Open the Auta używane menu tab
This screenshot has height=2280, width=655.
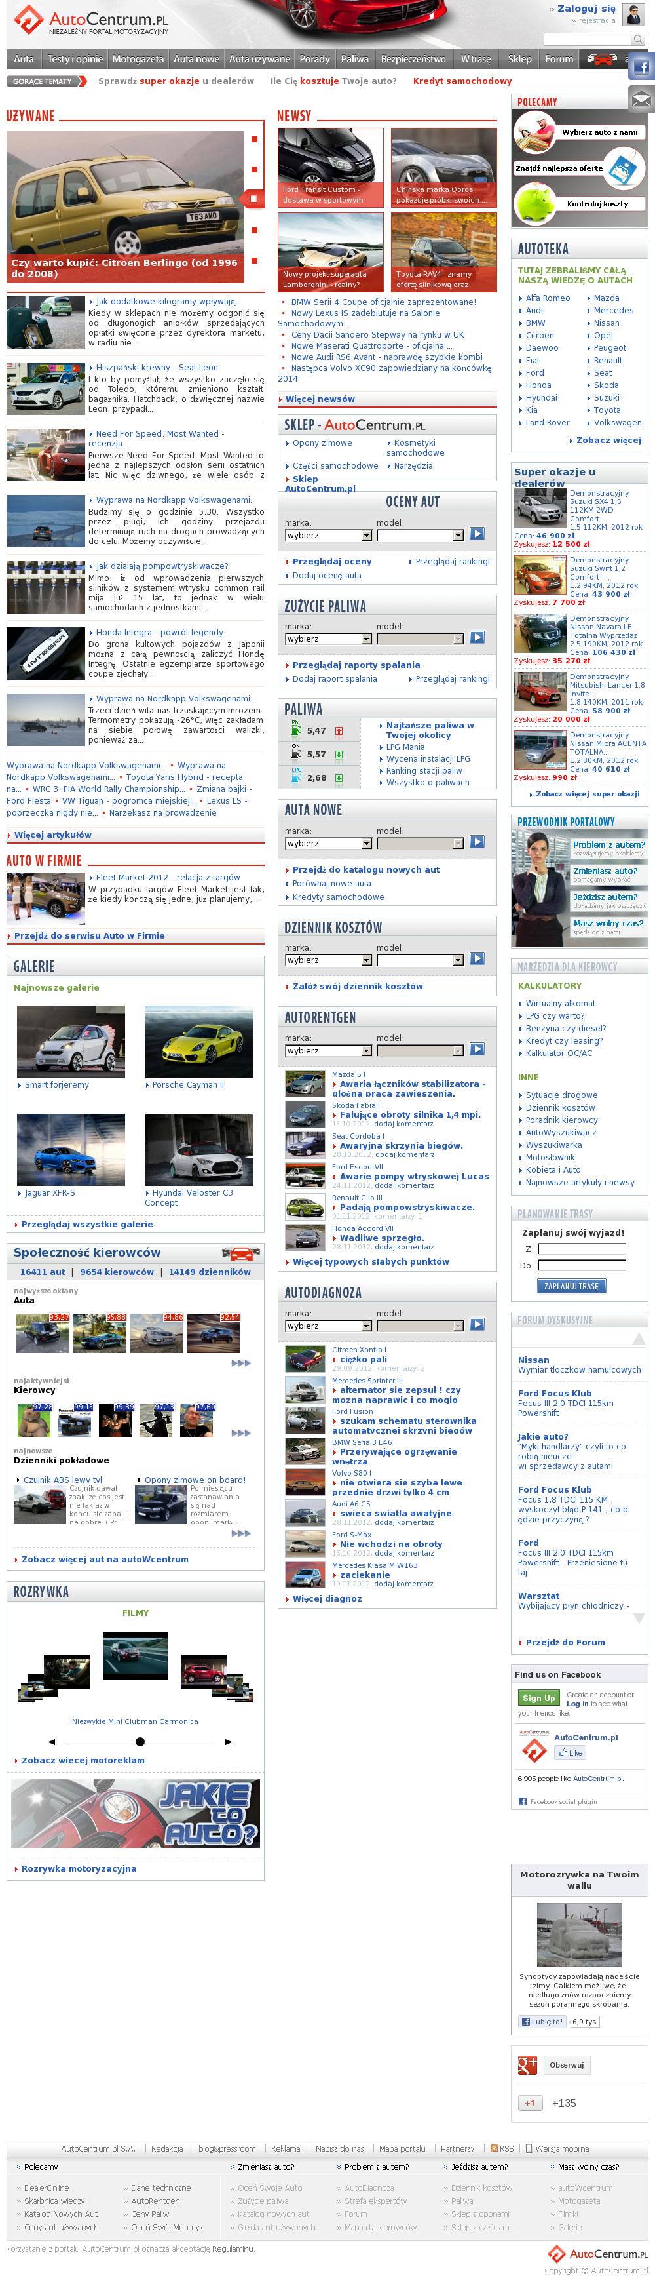[259, 59]
